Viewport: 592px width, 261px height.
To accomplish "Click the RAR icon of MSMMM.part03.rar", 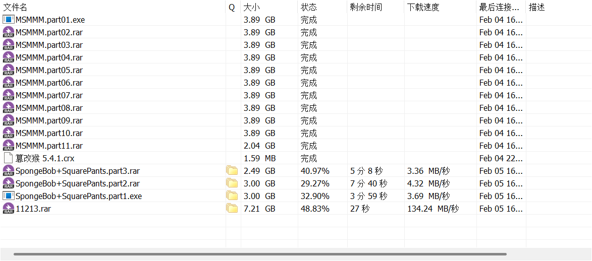I will pos(8,45).
